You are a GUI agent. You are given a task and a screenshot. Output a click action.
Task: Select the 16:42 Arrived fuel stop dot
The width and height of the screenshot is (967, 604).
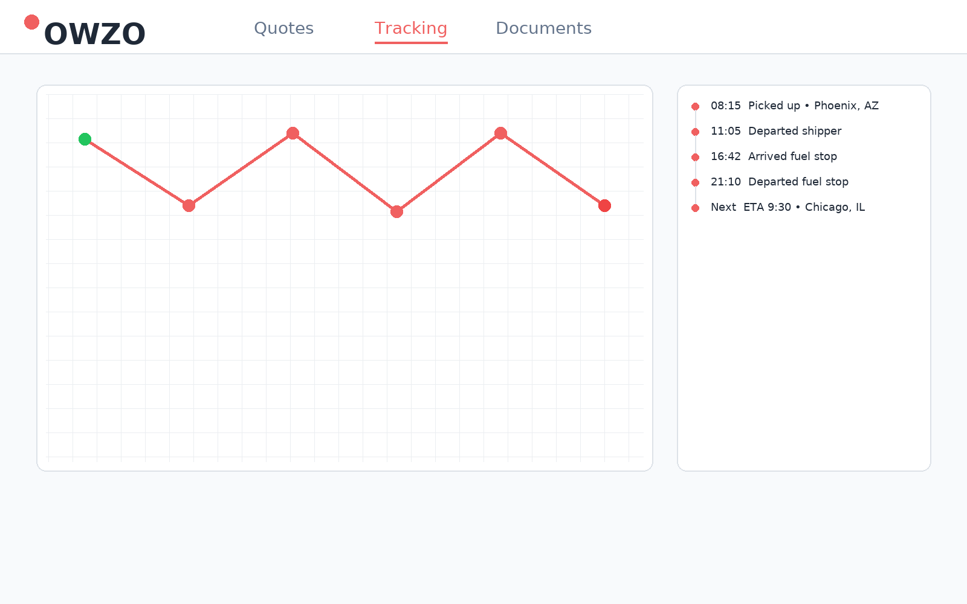(696, 158)
